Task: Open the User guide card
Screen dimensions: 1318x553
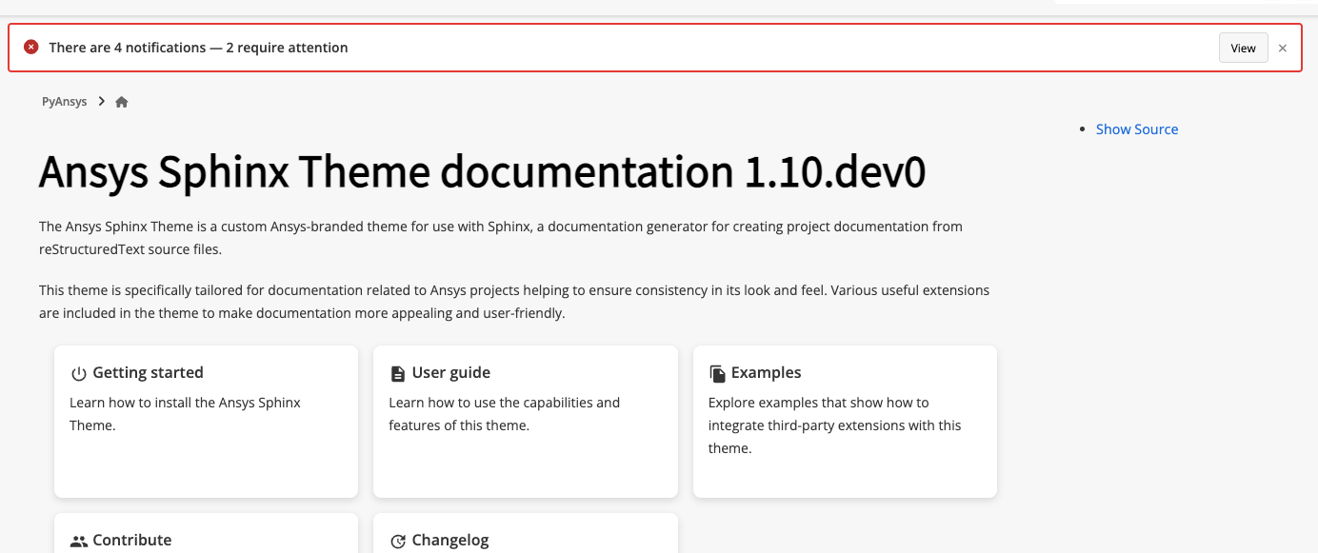Action: click(x=525, y=421)
